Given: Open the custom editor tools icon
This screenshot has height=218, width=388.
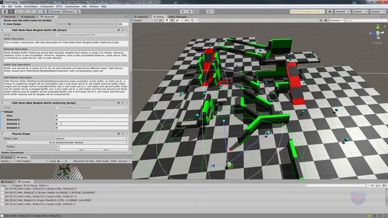Looking at the screenshot, I should click(44, 12).
